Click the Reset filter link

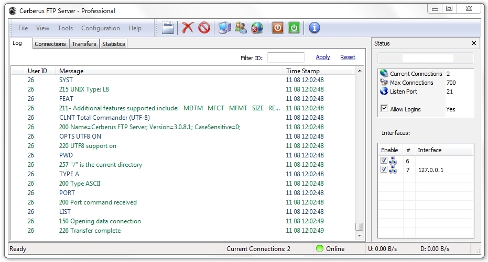[348, 57]
